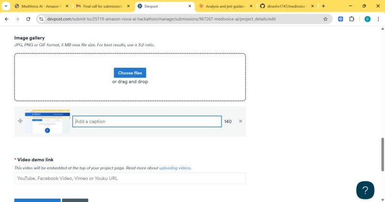Go forward to the next page
The height and width of the screenshot is (202, 385).
[x=17, y=19]
